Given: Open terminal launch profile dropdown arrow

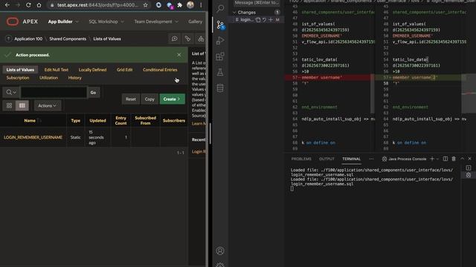Looking at the screenshot, I should pyautogui.click(x=437, y=159).
